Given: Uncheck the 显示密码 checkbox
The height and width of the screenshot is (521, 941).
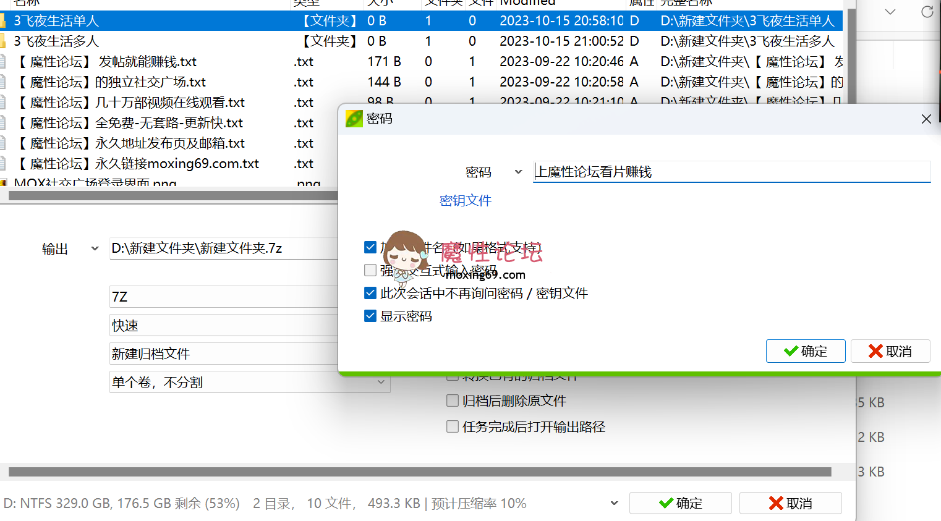Looking at the screenshot, I should (x=370, y=315).
